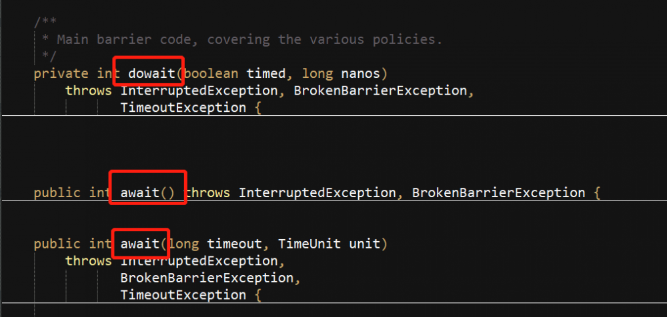Click the TimeUnit type in await parameters
667x317 pixels.
(309, 244)
